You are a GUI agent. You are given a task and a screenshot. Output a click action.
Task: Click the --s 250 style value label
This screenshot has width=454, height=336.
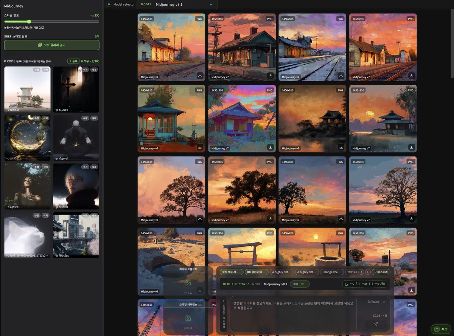click(x=95, y=15)
